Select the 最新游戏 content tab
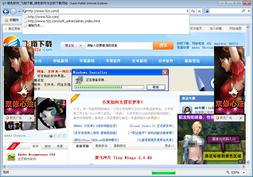 click(x=120, y=146)
